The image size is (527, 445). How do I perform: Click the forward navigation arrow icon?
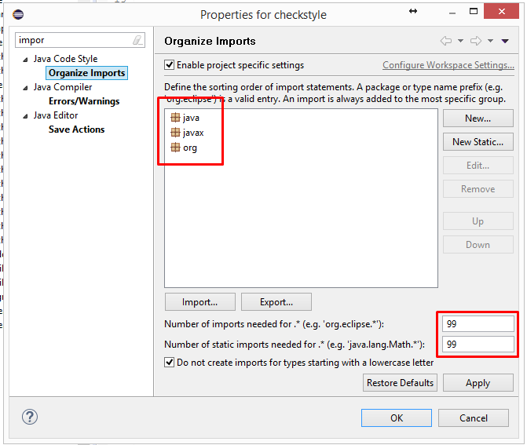pos(475,41)
